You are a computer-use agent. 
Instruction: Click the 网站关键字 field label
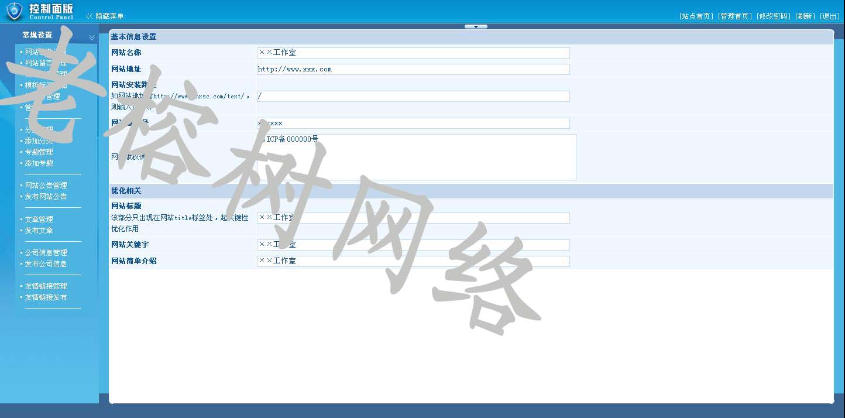[130, 245]
